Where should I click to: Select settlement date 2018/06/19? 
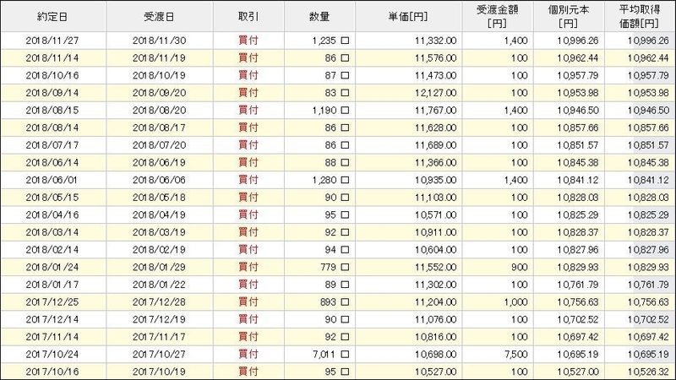click(x=159, y=163)
